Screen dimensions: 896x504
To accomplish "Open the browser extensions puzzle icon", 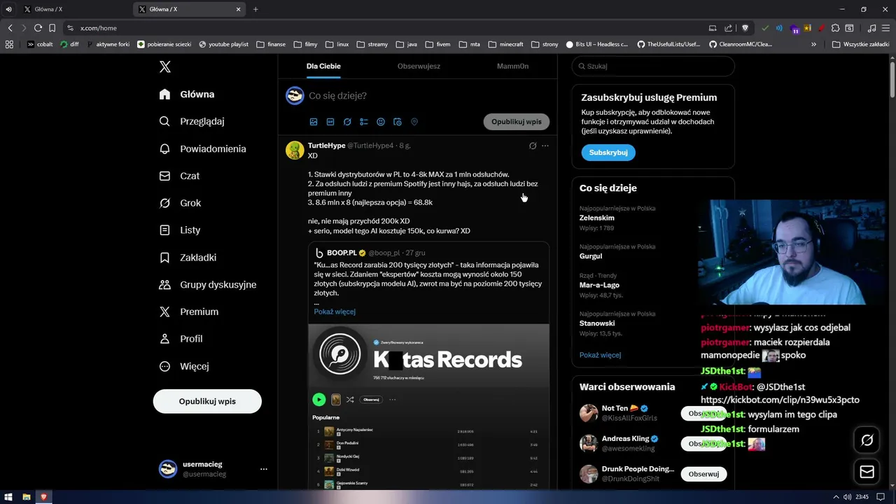I will pos(835,28).
